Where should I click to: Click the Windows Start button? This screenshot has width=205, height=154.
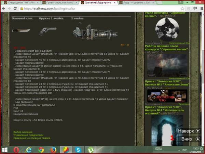[5, 150]
